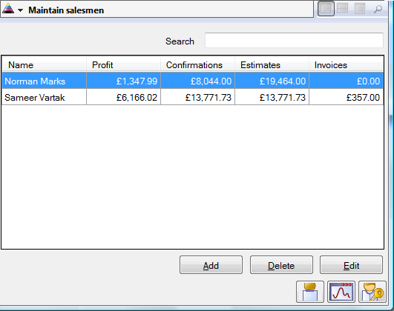Click the magnifying glass search icon
Screen dimensions: 394x311
378,10
